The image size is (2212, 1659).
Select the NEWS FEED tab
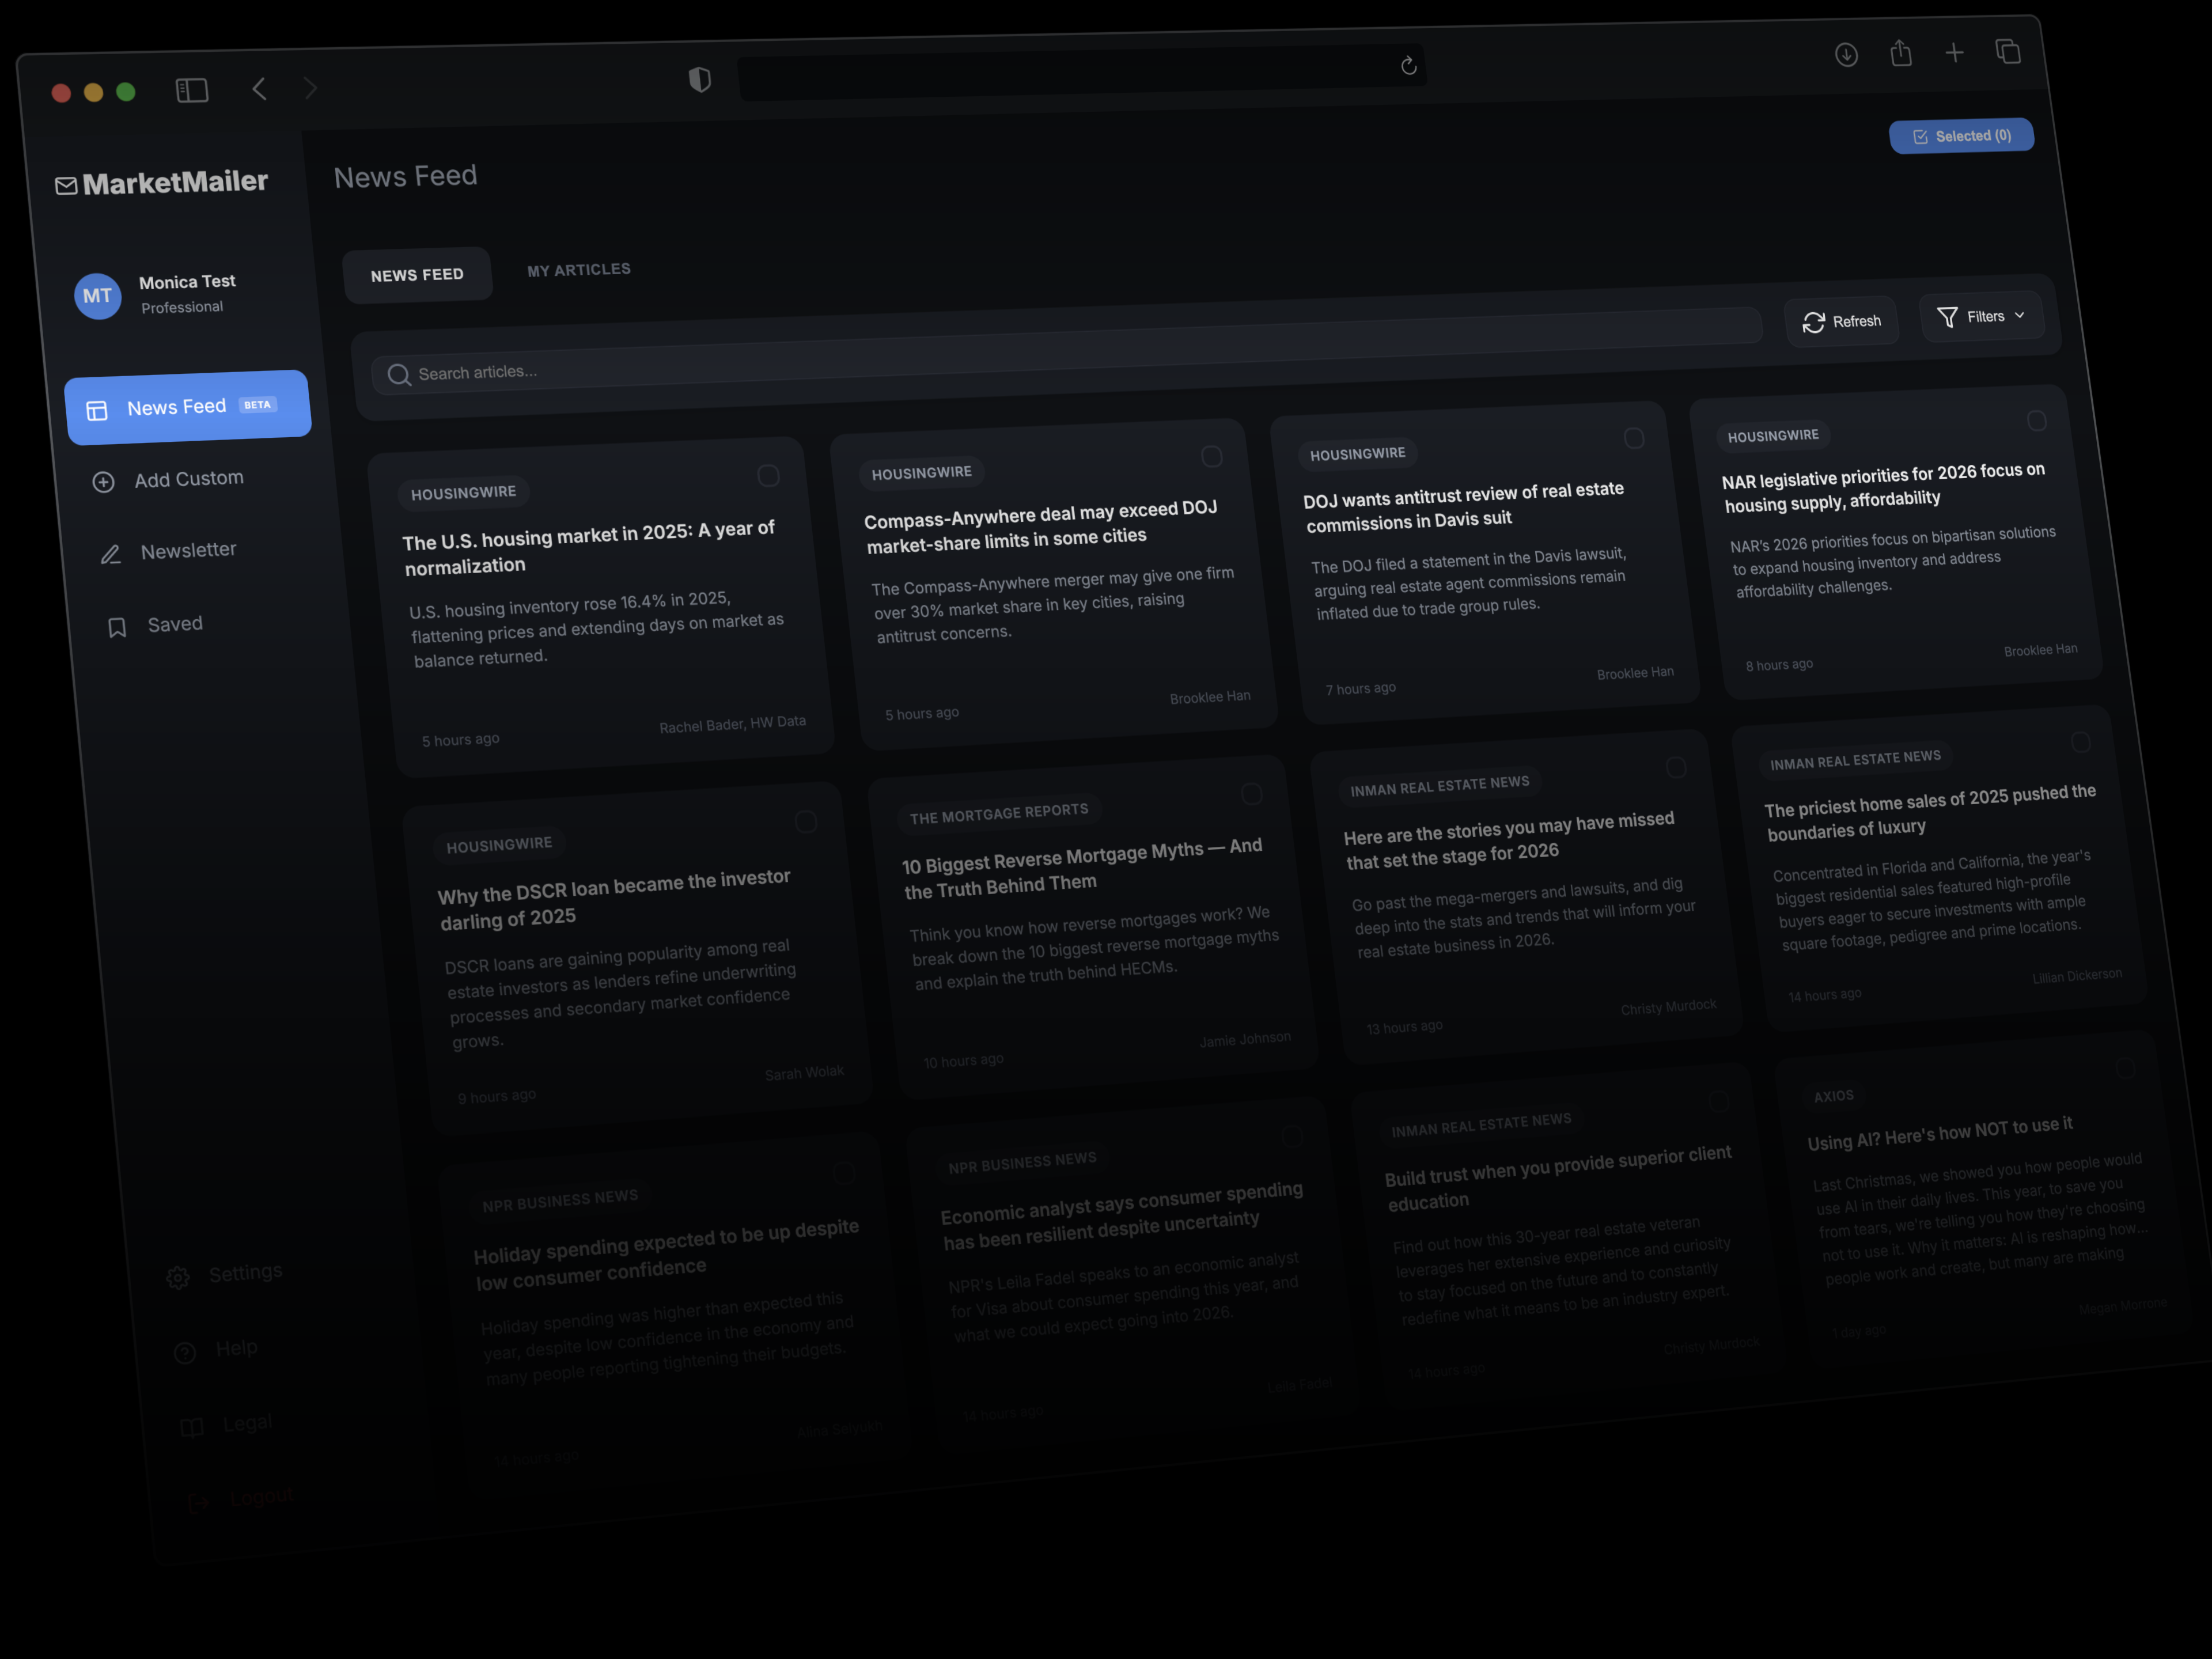417,273
